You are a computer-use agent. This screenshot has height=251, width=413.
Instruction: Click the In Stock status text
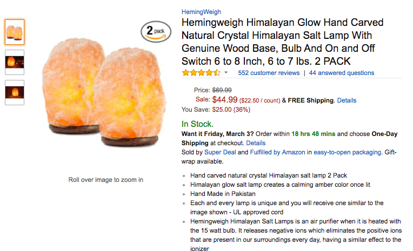click(x=197, y=124)
